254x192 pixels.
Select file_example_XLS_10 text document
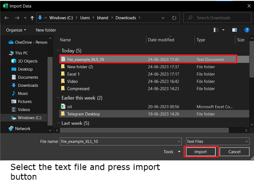(x=85, y=59)
